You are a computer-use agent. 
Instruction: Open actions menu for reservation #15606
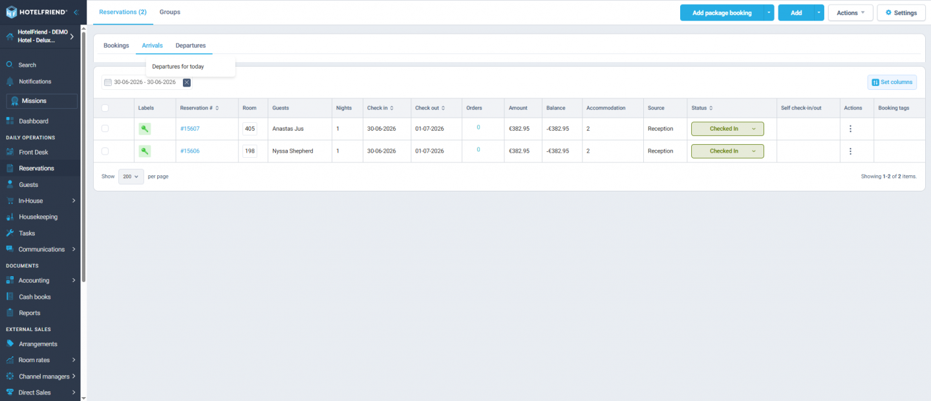850,151
